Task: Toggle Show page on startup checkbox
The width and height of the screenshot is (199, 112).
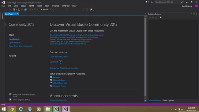Action: (10, 99)
